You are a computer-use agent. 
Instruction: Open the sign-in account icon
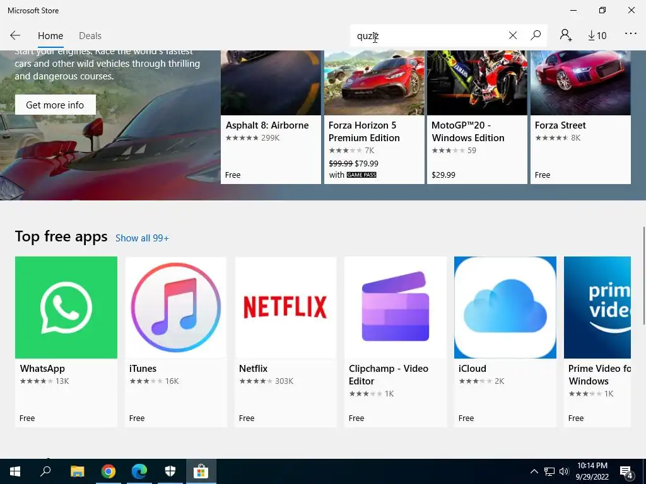[x=565, y=35]
